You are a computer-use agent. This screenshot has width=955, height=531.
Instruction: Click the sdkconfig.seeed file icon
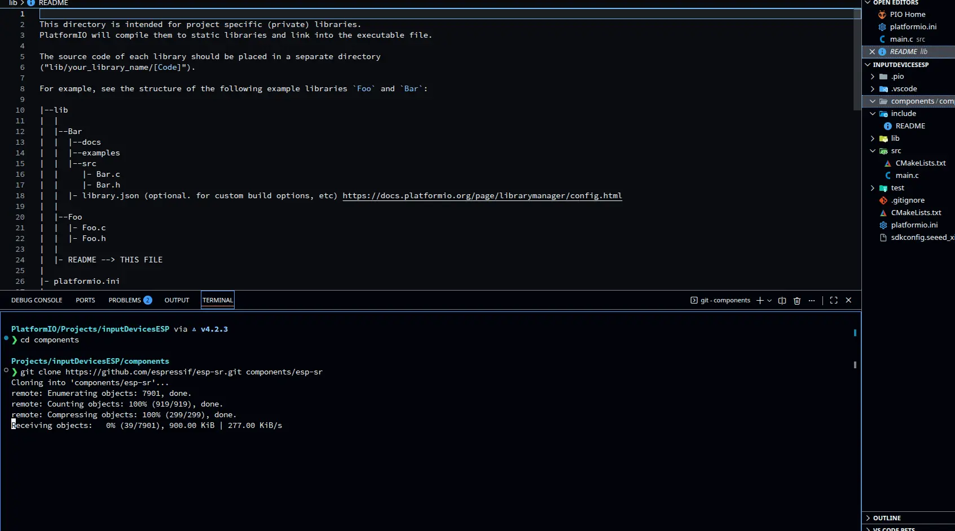pos(883,238)
